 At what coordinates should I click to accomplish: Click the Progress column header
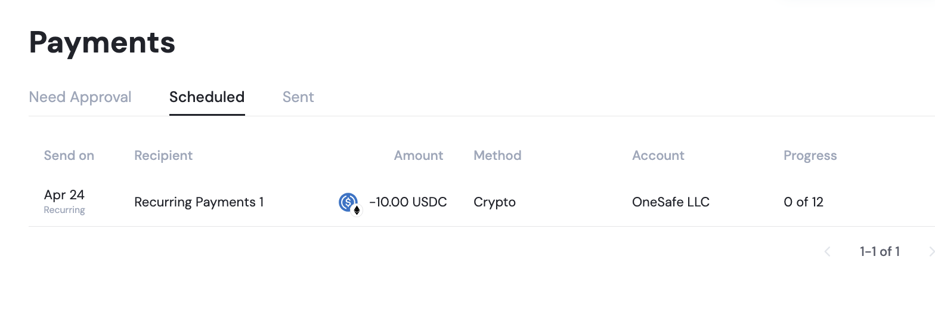[810, 156]
